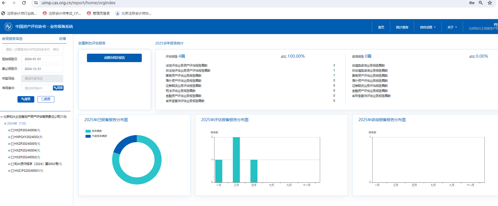Tick the HXPGXY2024002 checkbox

(x=12, y=137)
